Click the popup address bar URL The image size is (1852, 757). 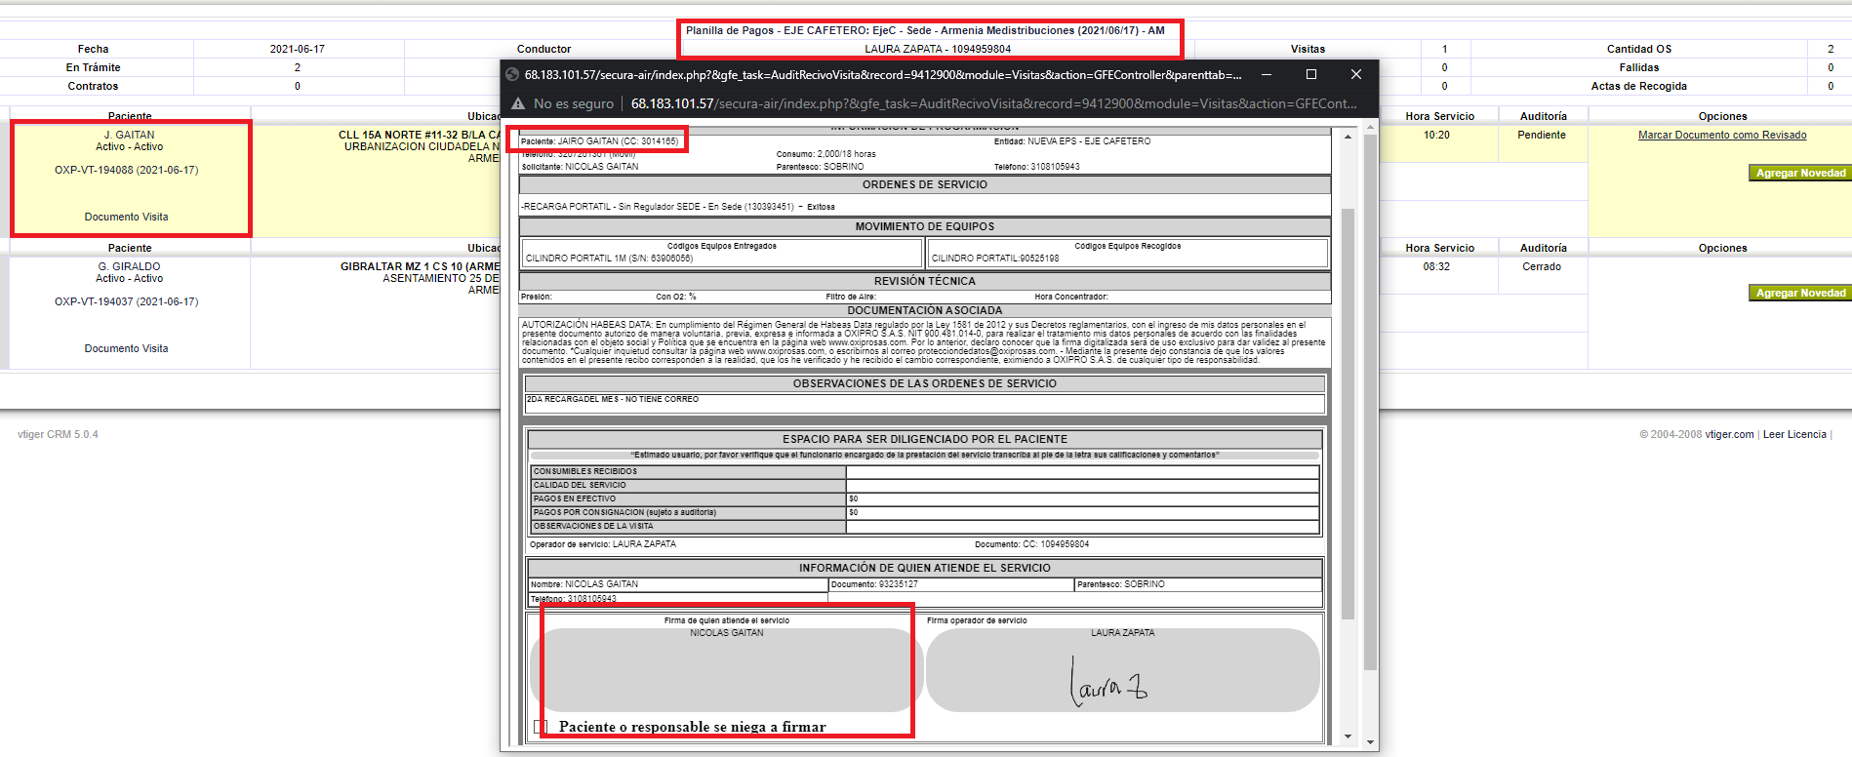pyautogui.click(x=993, y=103)
